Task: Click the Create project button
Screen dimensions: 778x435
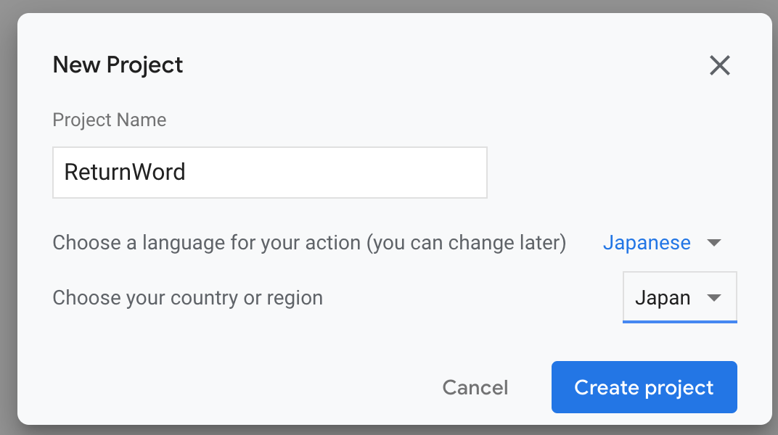Action: pyautogui.click(x=644, y=387)
